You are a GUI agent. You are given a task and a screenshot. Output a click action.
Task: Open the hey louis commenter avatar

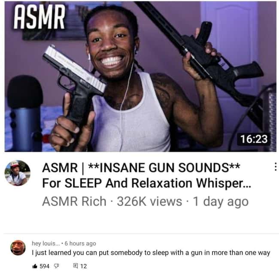click(18, 247)
